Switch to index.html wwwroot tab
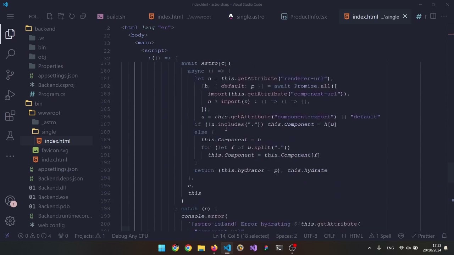The image size is (454, 255). point(180,17)
